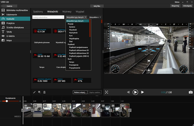Image resolution: width=194 pixels, height=126 pixels.
Task: Open Przejścia transitions section
Action: pos(15,23)
